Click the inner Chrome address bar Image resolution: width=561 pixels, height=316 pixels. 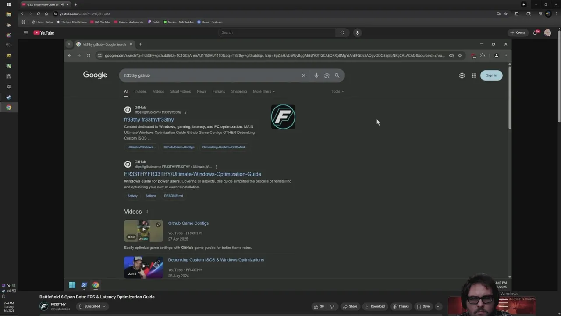point(274,56)
